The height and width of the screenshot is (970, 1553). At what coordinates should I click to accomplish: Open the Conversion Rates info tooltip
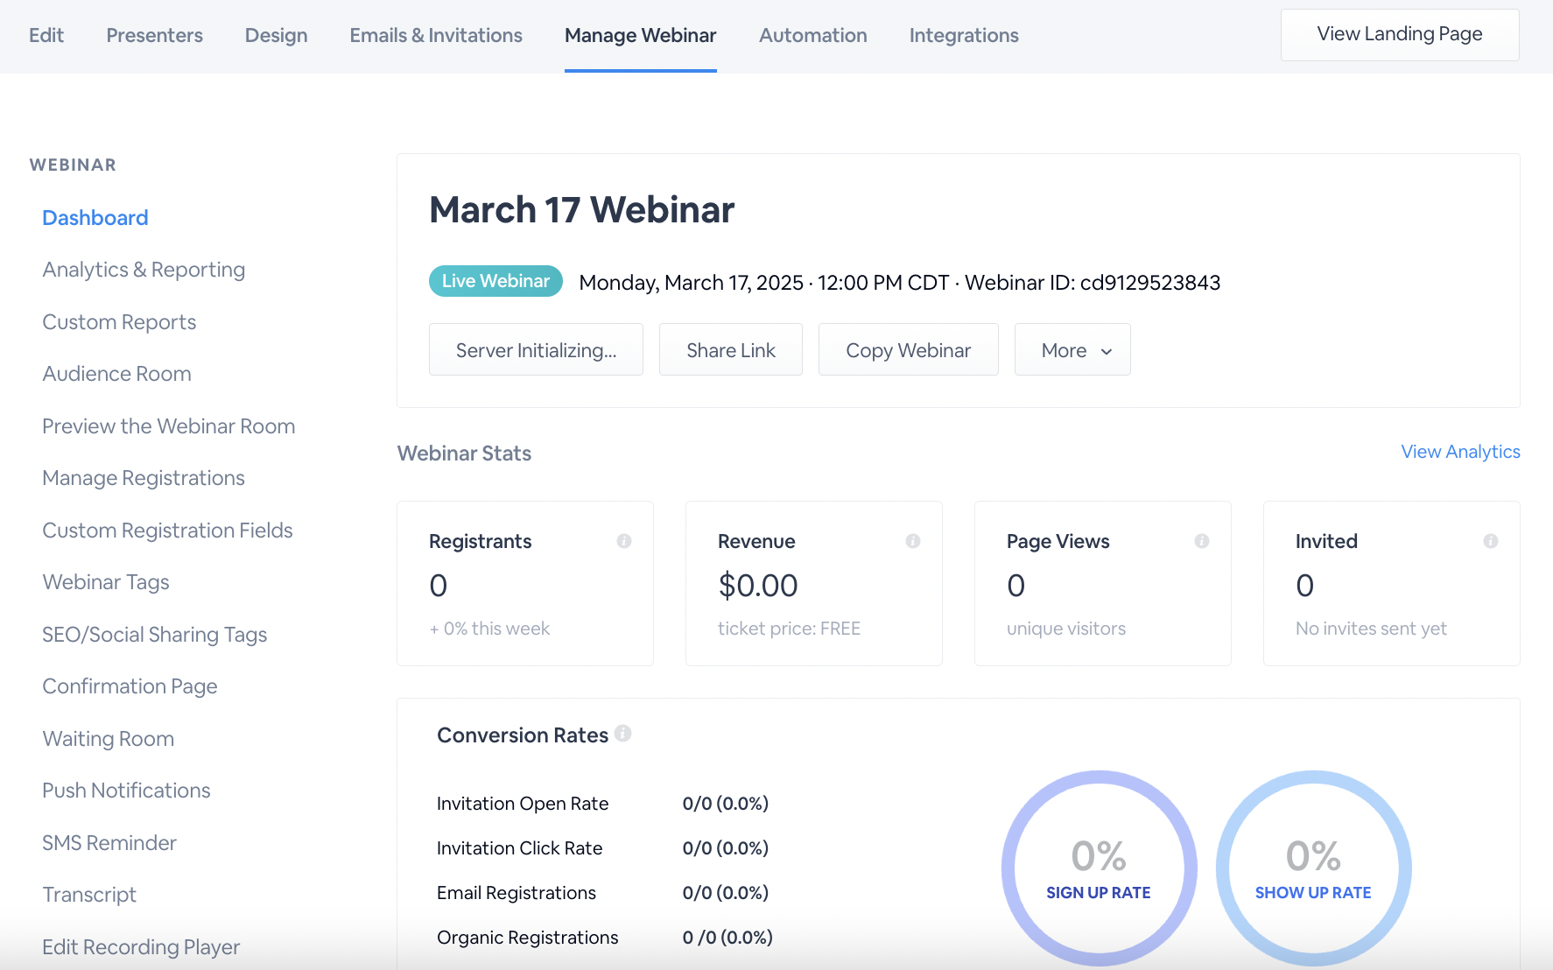tap(624, 734)
